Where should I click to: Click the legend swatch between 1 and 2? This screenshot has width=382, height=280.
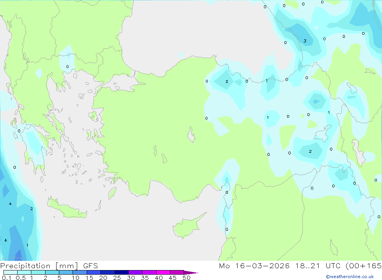pyautogui.click(x=38, y=272)
